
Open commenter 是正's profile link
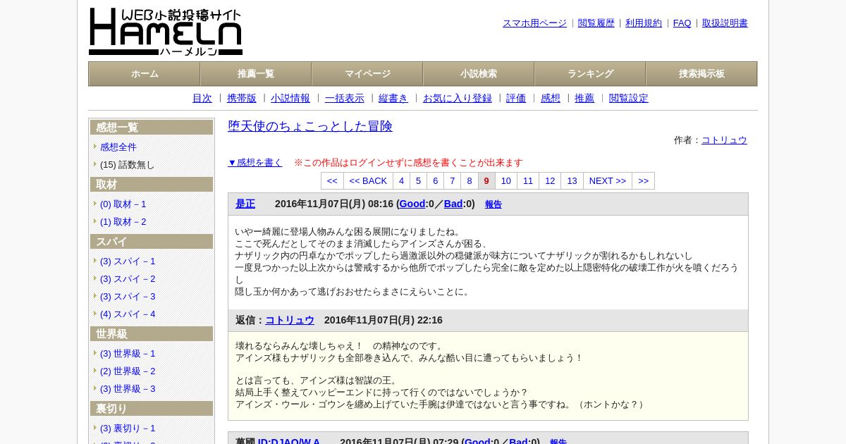pos(245,204)
